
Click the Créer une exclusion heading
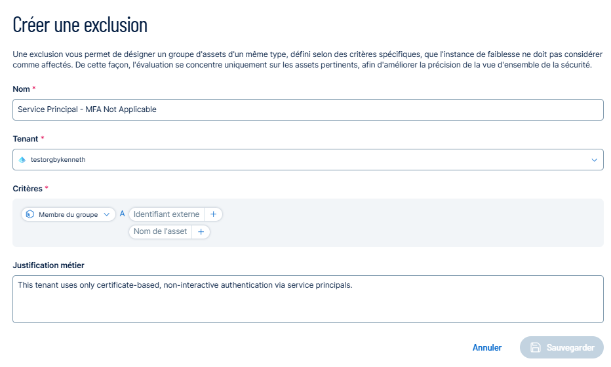80,26
